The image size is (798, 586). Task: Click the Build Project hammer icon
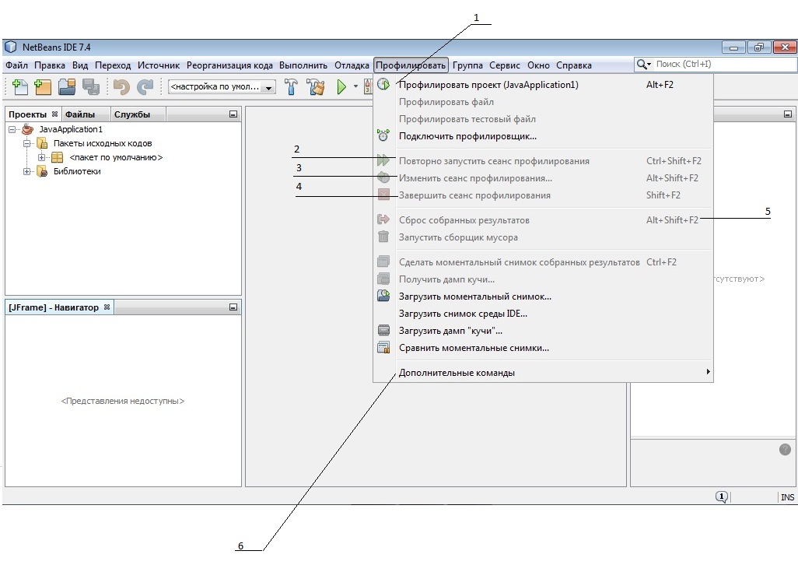tap(291, 87)
